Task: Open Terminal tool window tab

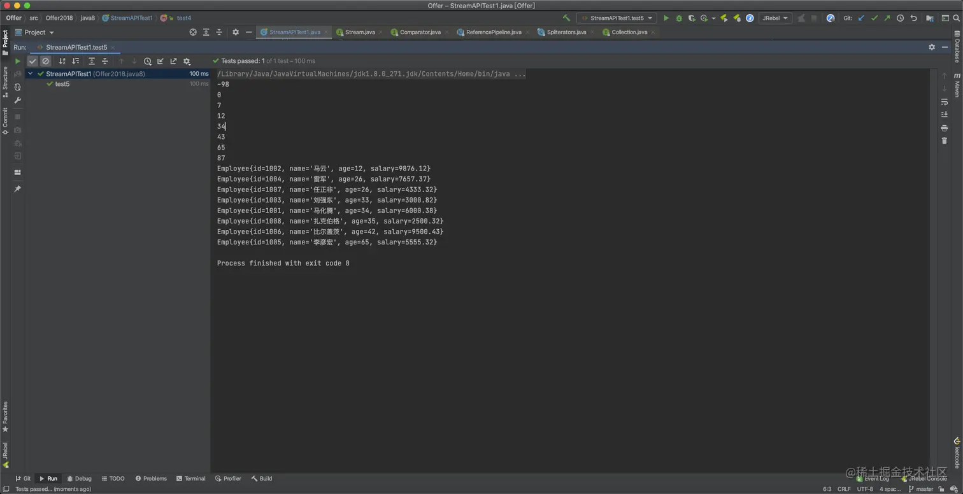Action: 191,479
